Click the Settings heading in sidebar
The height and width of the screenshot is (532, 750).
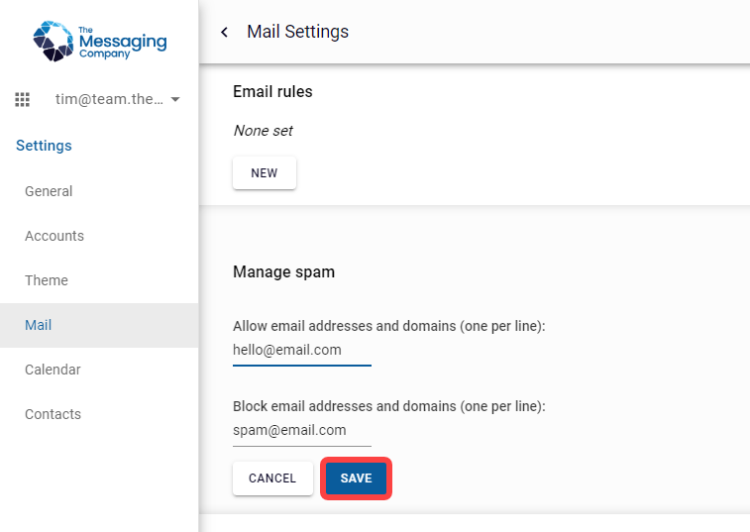click(44, 146)
